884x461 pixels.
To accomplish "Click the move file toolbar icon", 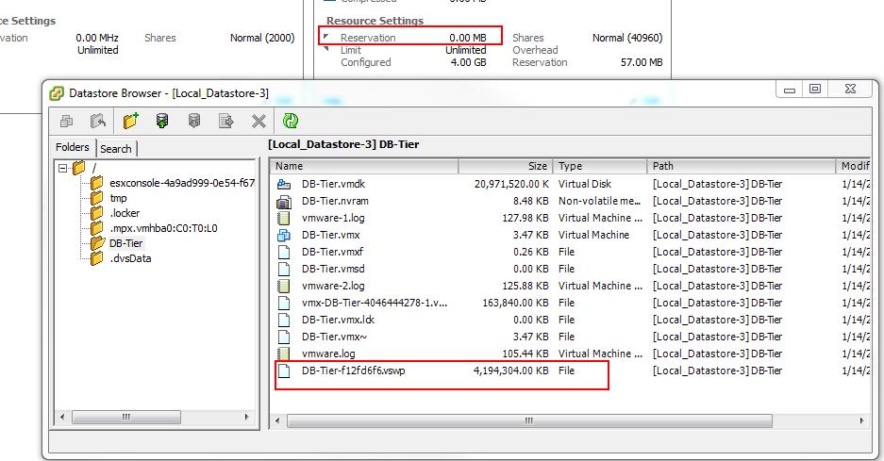I will pos(226,121).
